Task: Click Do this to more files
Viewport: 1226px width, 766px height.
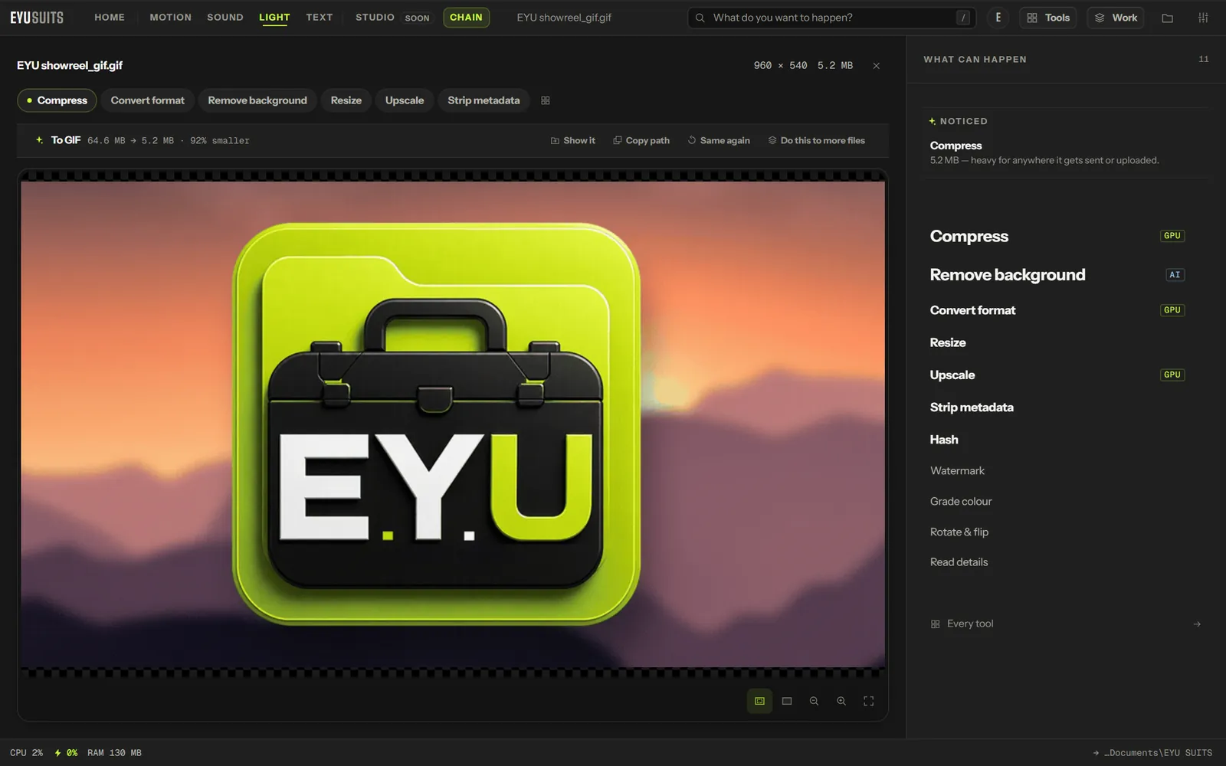Action: (x=817, y=140)
